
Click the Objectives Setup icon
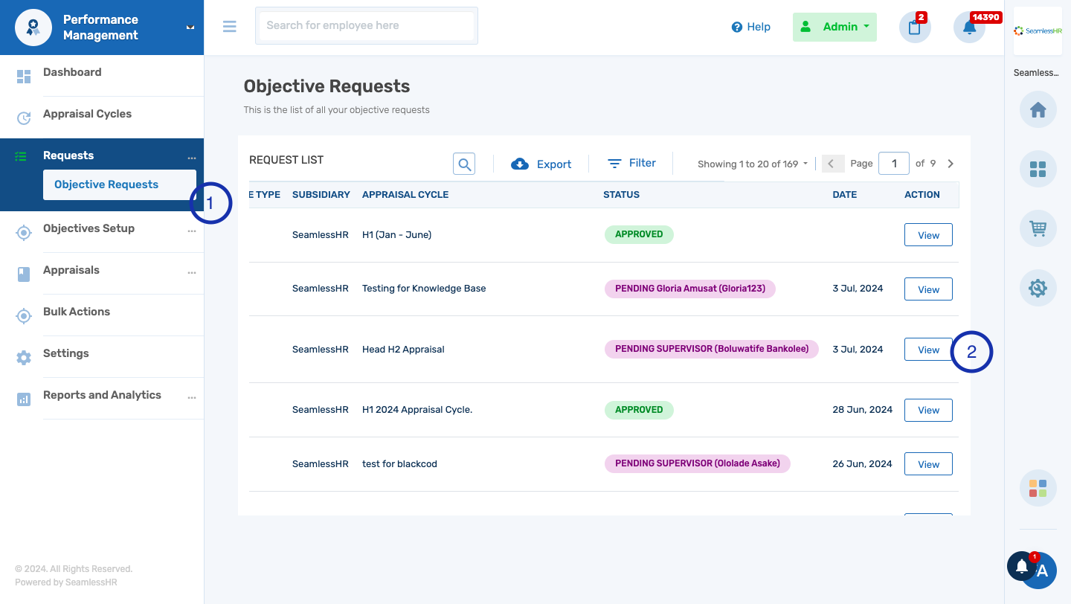coord(23,232)
